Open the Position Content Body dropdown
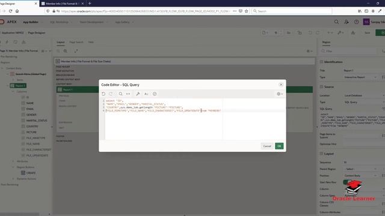Image resolution: width=385 pixels, height=216 pixels. [x=360, y=175]
